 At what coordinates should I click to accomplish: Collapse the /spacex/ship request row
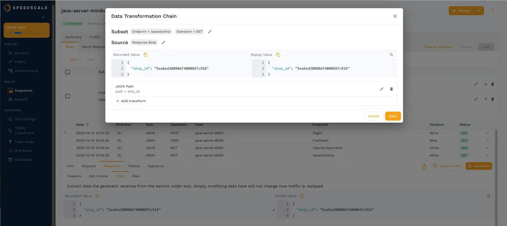487,155
